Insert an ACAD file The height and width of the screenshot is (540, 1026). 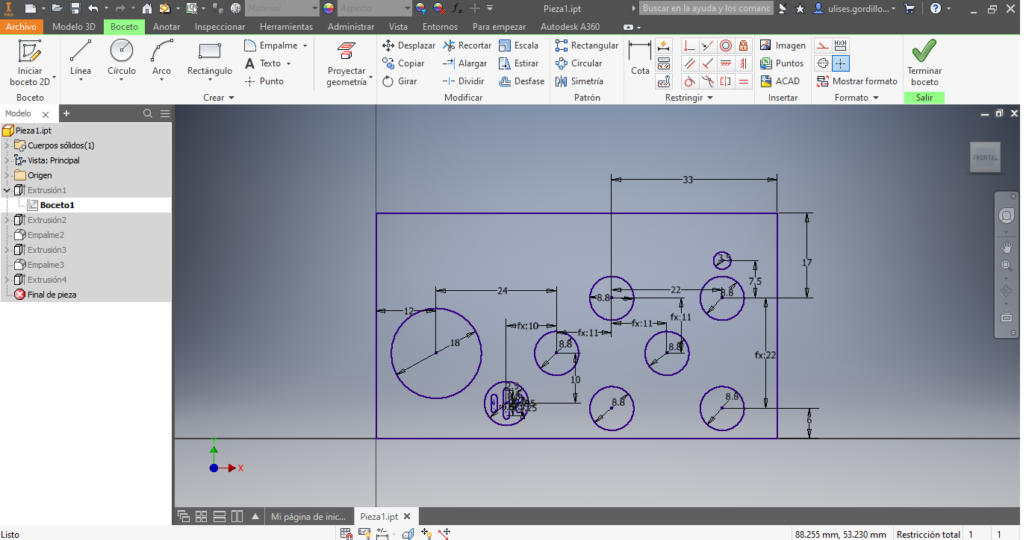click(780, 81)
